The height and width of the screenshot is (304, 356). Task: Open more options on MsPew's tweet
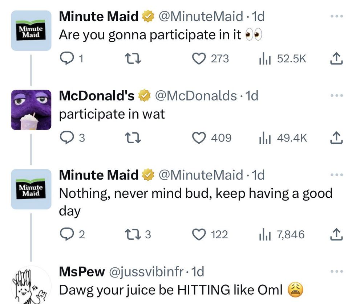[x=337, y=271]
